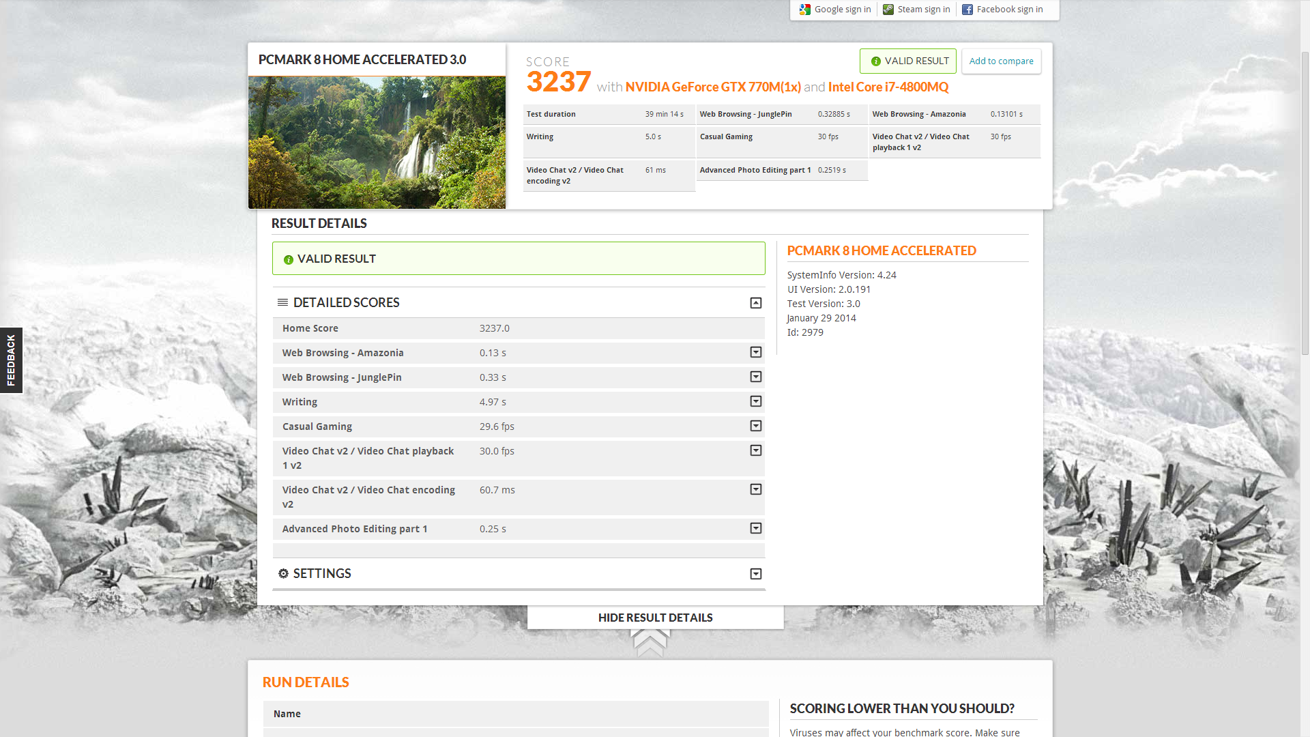1310x737 pixels.
Task: Click the rainforest waterfall benchmark thumbnail
Action: pos(377,142)
